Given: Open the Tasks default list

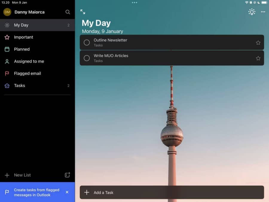Looking at the screenshot, I should (19, 86).
